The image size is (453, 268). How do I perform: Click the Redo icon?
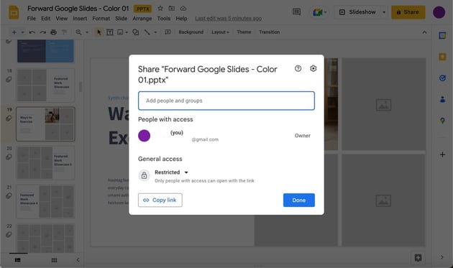coord(42,32)
